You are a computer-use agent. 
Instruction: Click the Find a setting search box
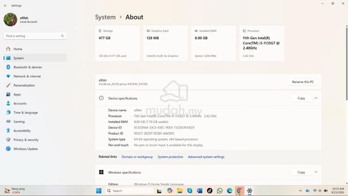[35, 36]
